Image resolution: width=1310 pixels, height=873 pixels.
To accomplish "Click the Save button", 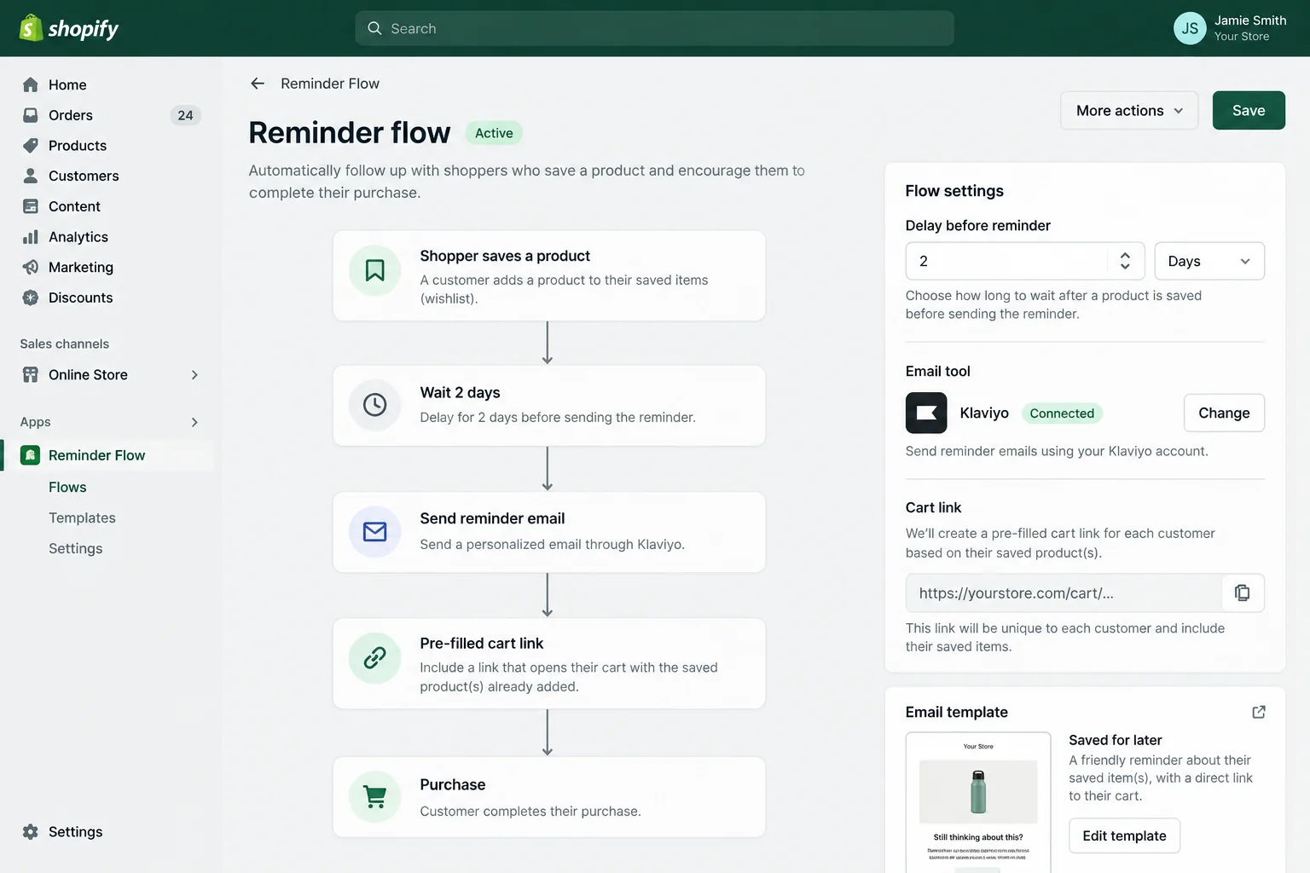I will click(1249, 111).
